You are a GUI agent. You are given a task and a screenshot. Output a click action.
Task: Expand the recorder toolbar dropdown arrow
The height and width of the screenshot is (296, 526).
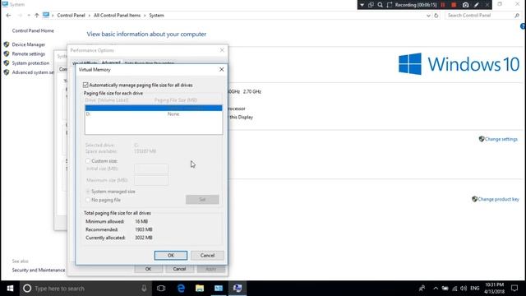click(x=362, y=5)
